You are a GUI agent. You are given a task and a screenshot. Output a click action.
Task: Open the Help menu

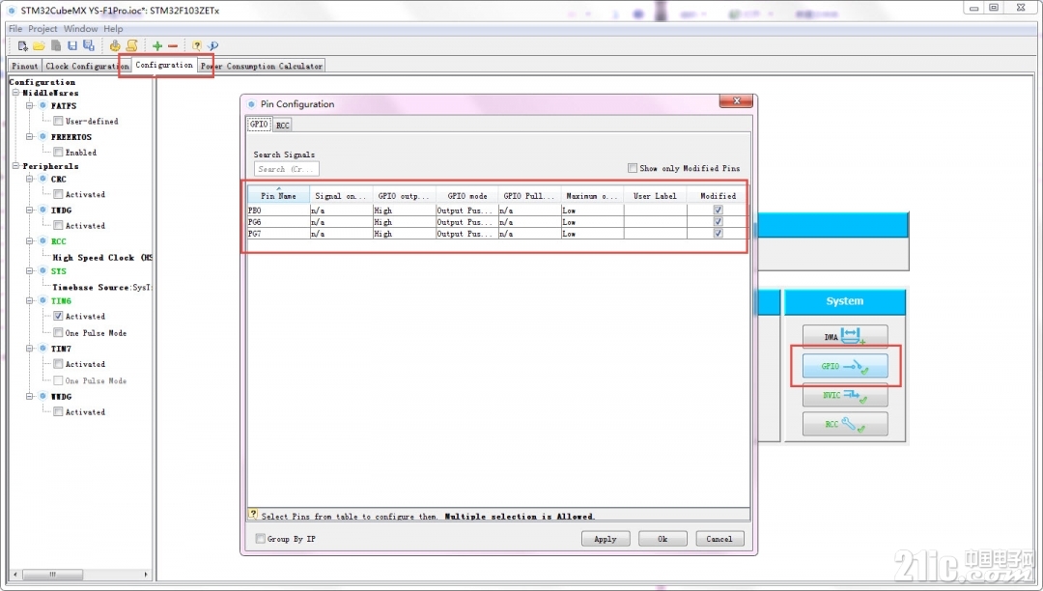coord(113,29)
